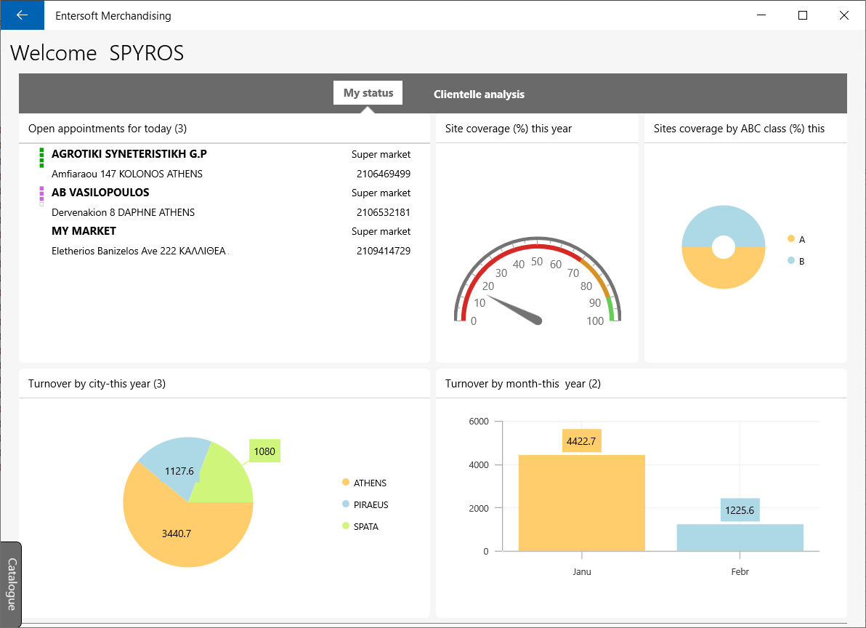
Task: Click the site coverage gauge needle
Action: click(514, 310)
